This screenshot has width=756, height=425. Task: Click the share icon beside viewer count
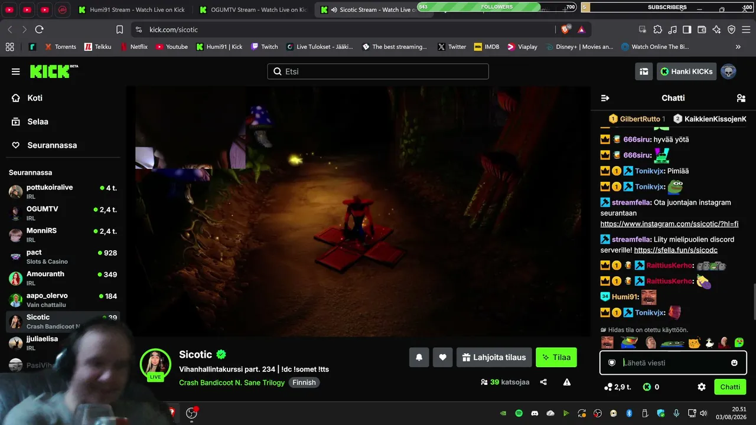tap(543, 382)
